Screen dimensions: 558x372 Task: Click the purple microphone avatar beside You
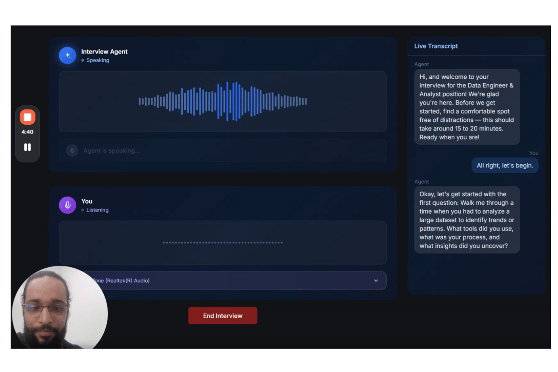pyautogui.click(x=67, y=205)
